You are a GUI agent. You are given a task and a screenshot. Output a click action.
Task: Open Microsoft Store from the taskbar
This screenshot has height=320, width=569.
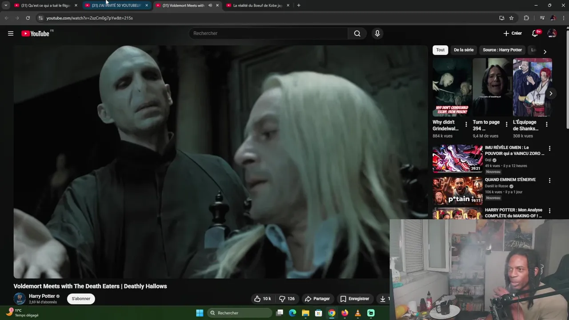point(318,313)
